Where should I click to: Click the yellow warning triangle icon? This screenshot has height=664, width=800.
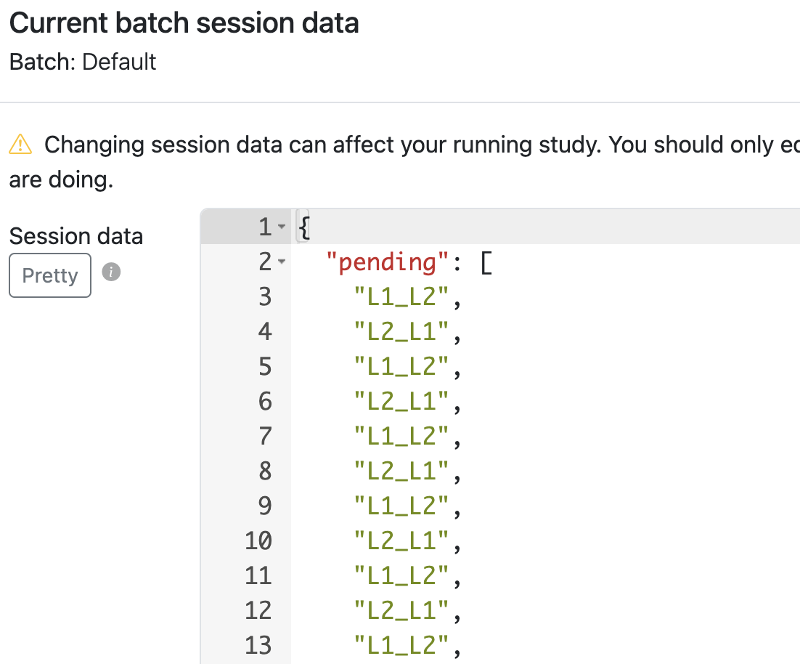(x=20, y=145)
